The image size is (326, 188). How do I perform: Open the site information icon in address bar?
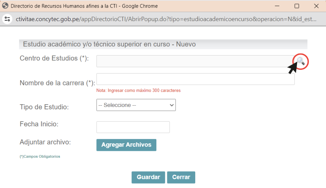pos(7,19)
